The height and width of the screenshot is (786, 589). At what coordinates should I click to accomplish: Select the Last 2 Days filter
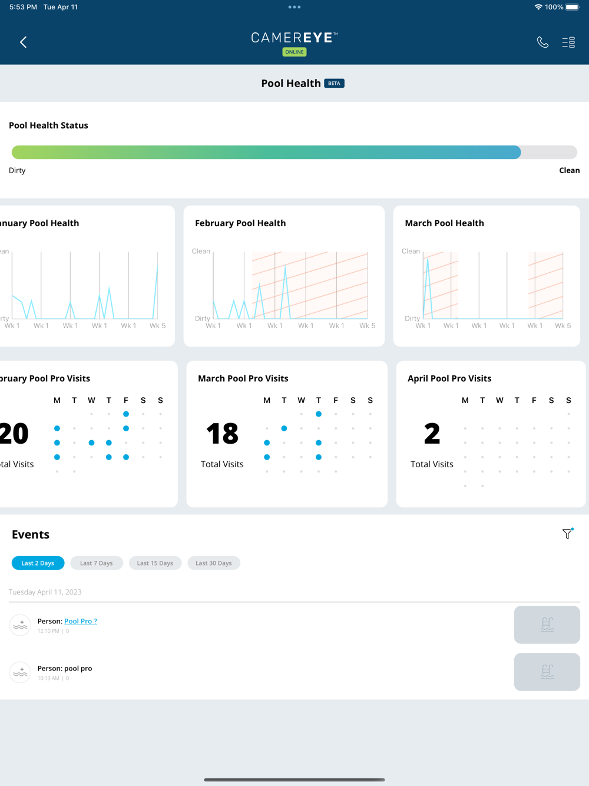pyautogui.click(x=38, y=563)
